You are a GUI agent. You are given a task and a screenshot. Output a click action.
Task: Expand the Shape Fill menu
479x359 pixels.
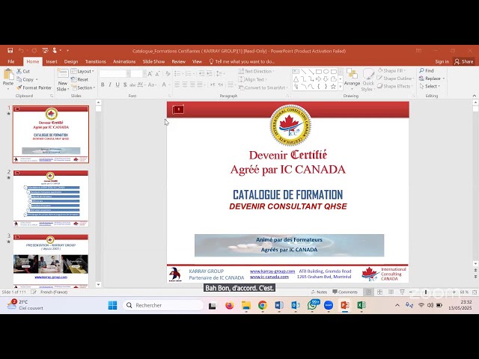tap(392, 70)
